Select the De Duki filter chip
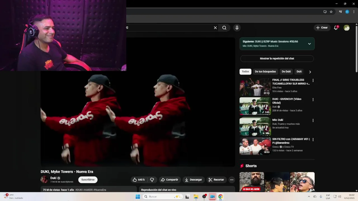The image size is (358, 201). click(x=286, y=72)
